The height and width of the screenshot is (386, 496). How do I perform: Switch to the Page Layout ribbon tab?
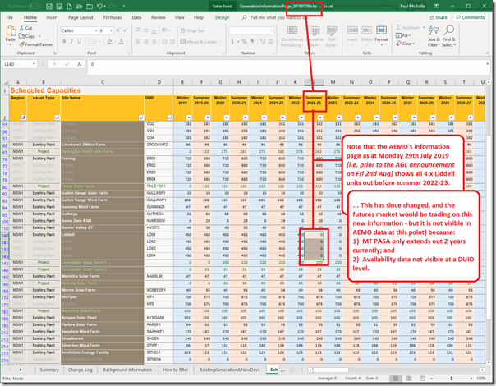tap(80, 17)
